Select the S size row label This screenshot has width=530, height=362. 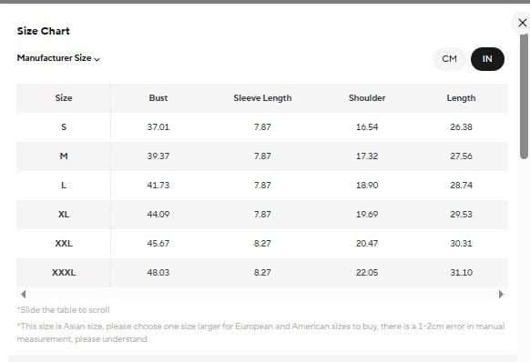pos(64,127)
